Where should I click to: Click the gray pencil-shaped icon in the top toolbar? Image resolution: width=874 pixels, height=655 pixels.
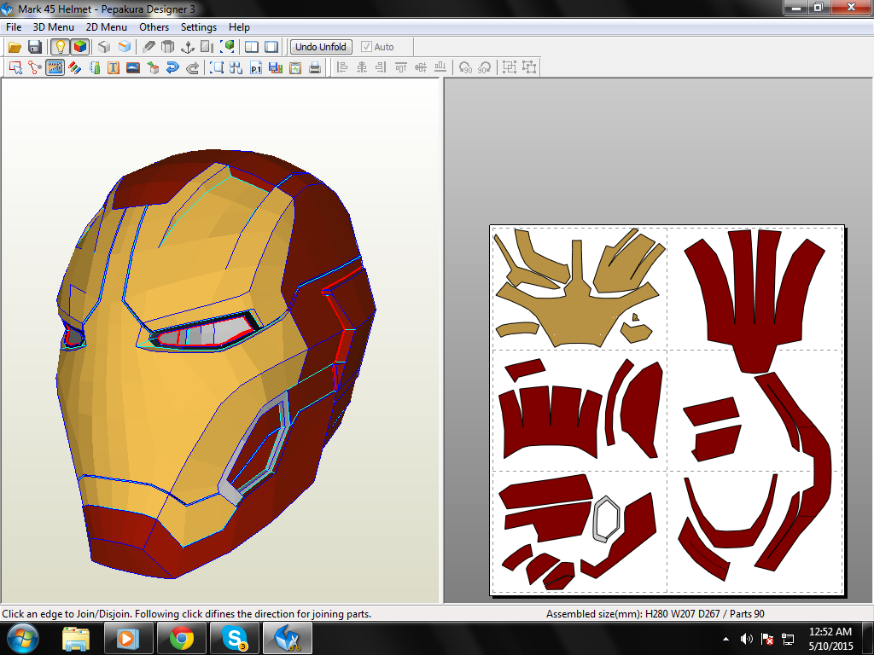pyautogui.click(x=149, y=47)
